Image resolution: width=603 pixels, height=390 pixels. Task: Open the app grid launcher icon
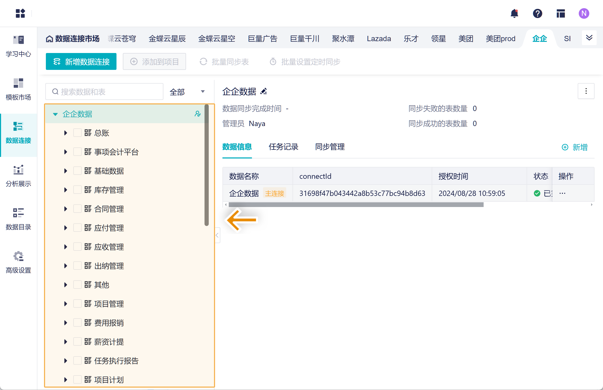point(20,13)
